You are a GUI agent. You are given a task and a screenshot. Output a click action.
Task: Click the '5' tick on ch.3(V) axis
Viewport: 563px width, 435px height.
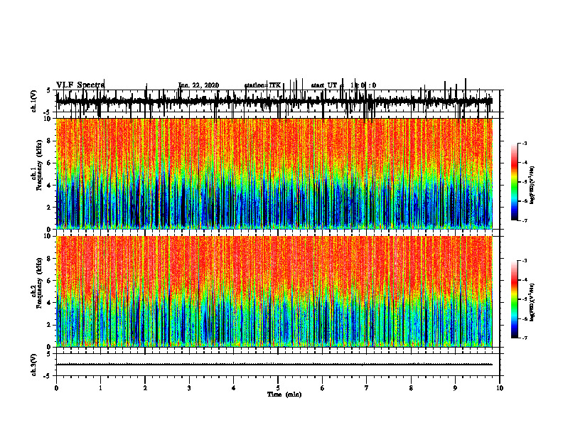[x=48, y=354]
